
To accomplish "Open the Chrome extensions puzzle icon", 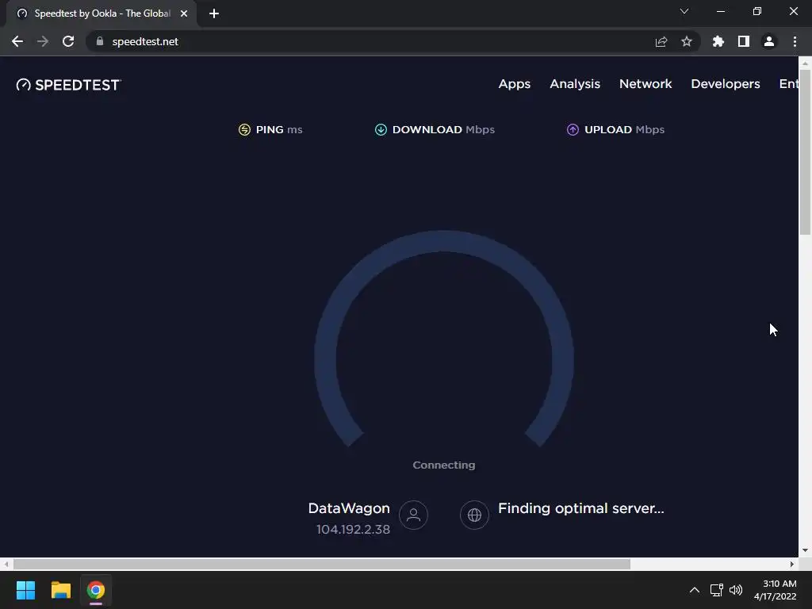I will tap(718, 41).
